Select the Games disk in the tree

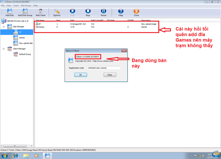(22, 38)
